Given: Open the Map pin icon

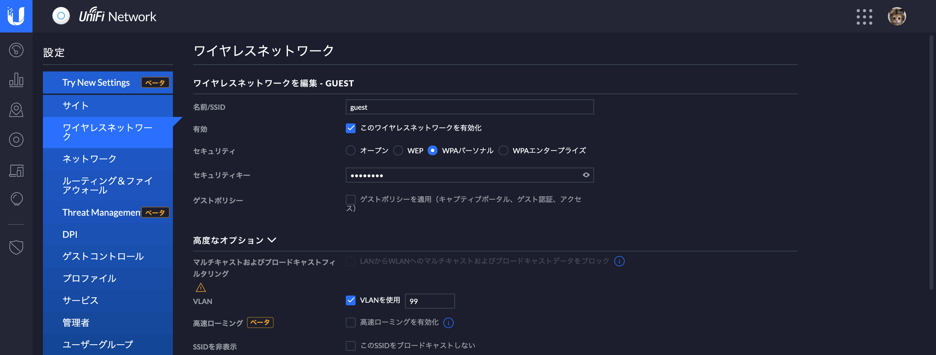Looking at the screenshot, I should (x=16, y=110).
